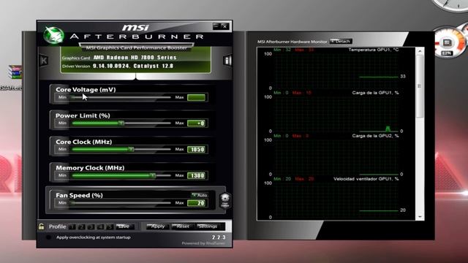
Task: Click the hardware monitor scrollbar thumb
Action: [420, 86]
